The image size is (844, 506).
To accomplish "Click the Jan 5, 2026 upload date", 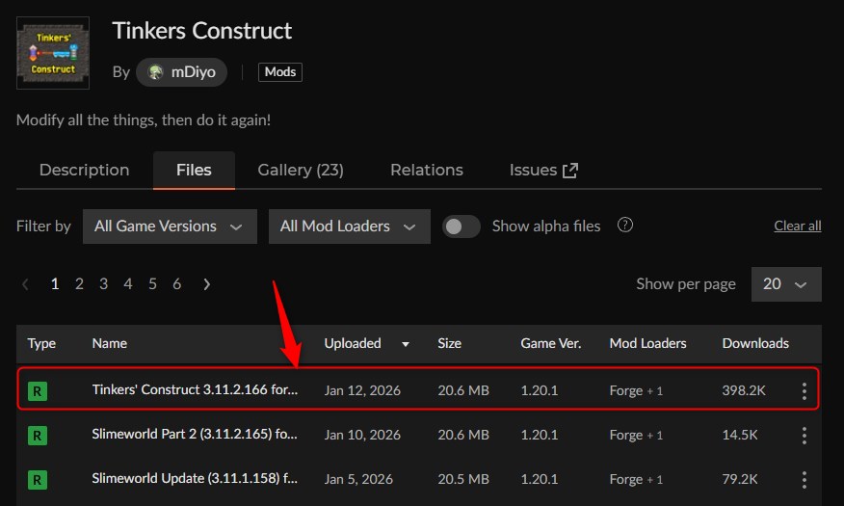I will click(358, 480).
